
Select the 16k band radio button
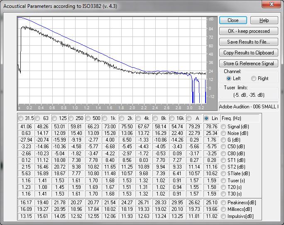[x=172, y=118]
